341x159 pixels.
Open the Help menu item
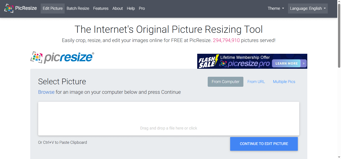click(x=131, y=8)
